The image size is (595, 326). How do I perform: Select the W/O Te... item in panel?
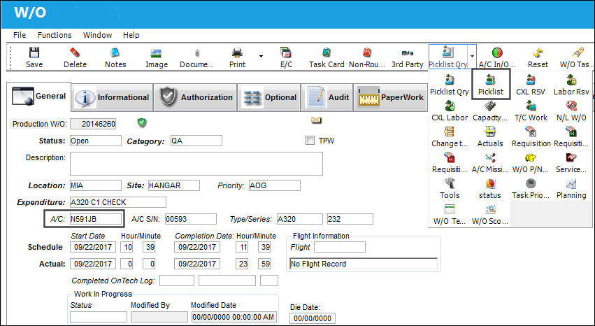click(x=450, y=214)
